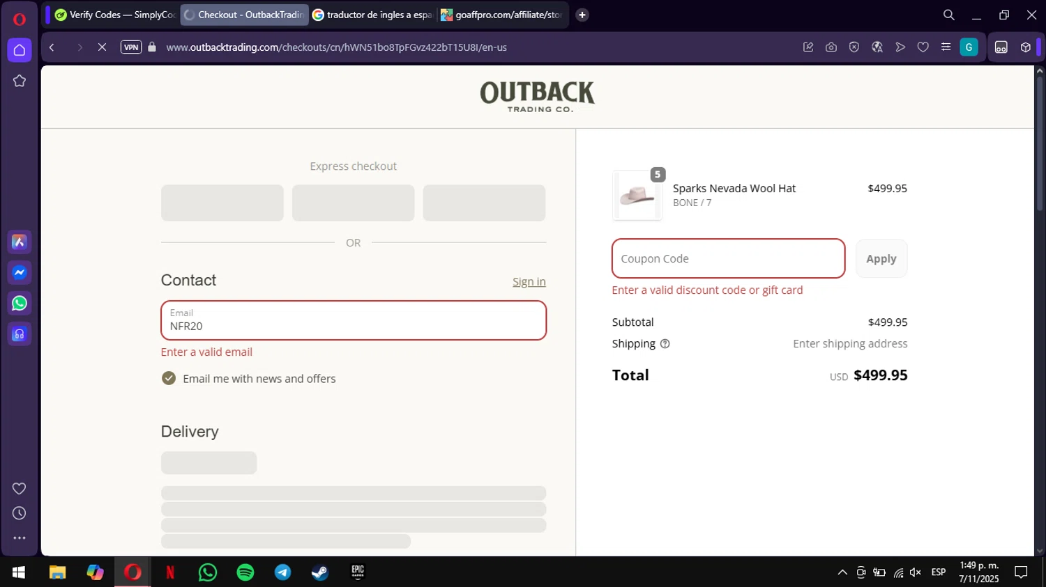
Task: Open the green G profile extension
Action: coord(969,47)
